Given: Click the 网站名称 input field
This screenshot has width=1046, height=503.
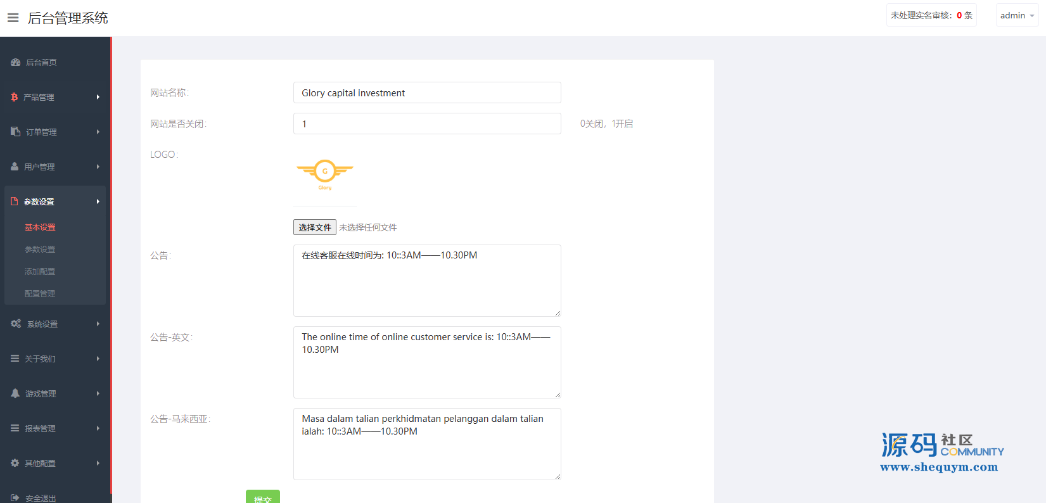Looking at the screenshot, I should [x=426, y=92].
